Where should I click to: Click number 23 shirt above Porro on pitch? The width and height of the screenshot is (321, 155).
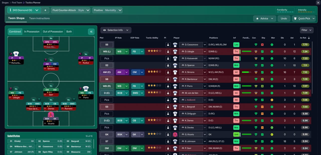86,88
